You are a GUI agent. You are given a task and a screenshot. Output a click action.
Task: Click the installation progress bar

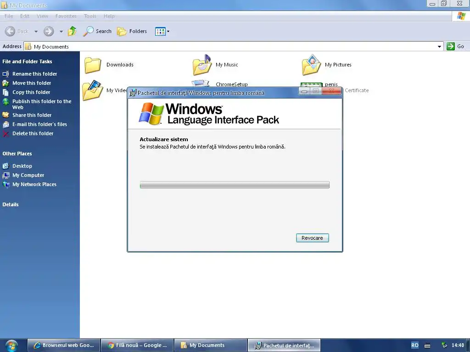tap(235, 185)
